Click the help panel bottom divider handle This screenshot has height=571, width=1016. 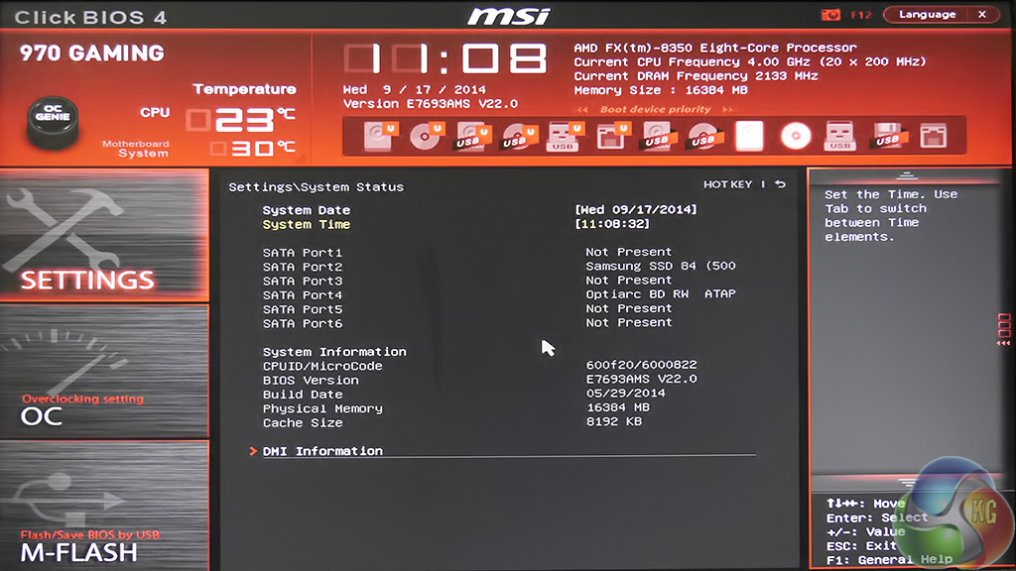(x=906, y=483)
